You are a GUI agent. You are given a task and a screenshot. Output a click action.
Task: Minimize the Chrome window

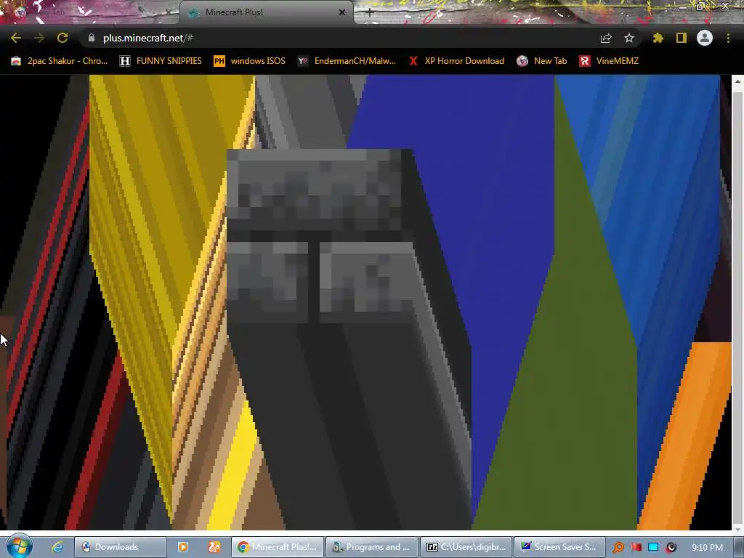683,7
